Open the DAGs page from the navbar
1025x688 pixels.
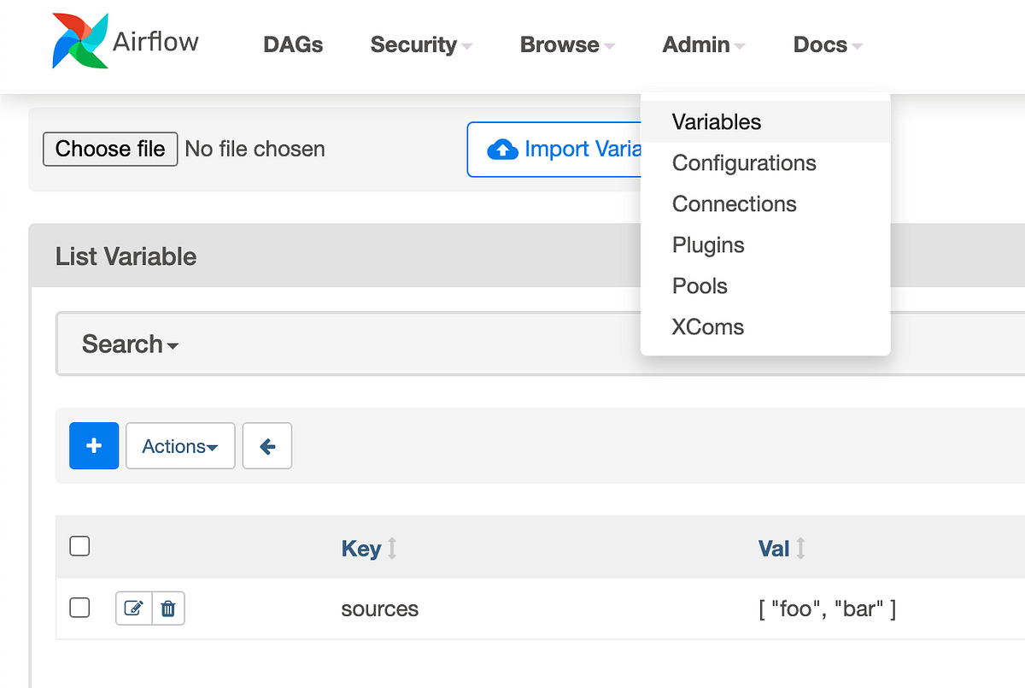(292, 44)
